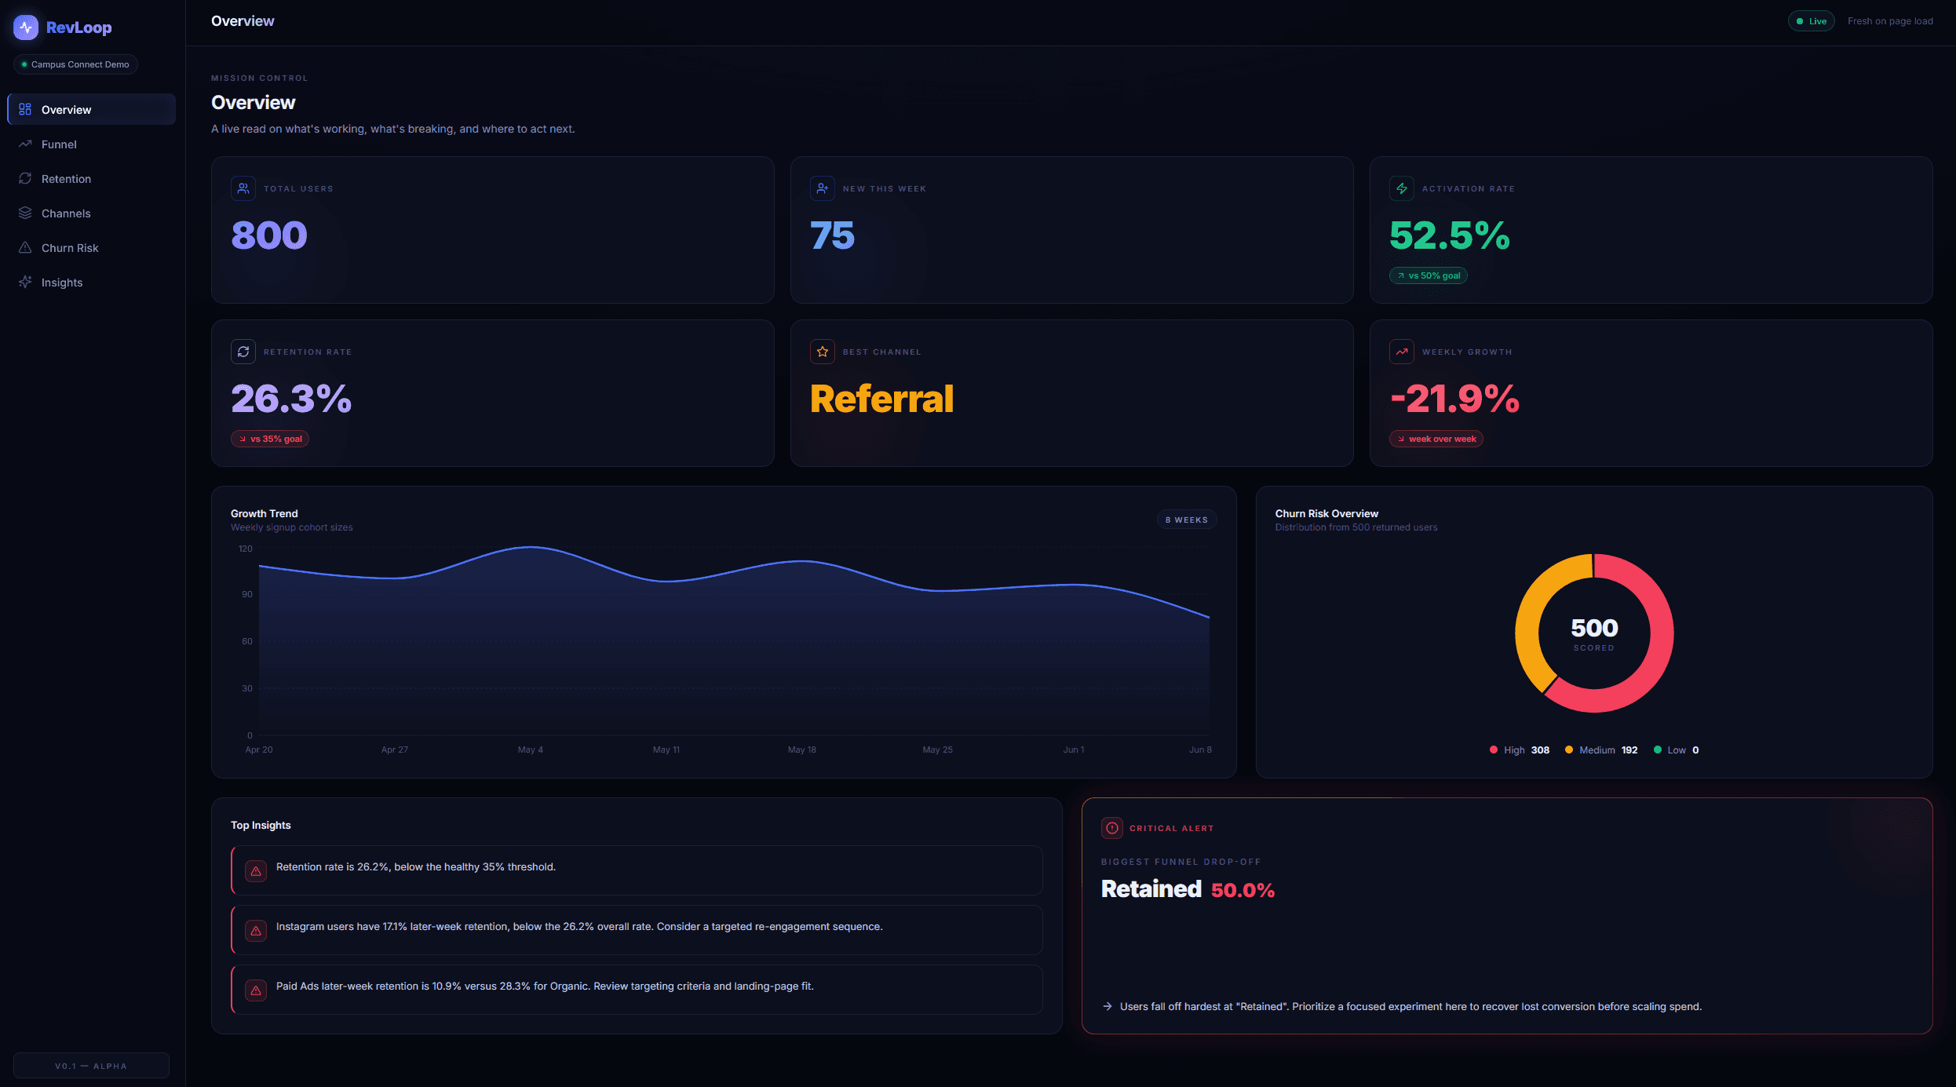This screenshot has height=1087, width=1956.
Task: Click the Critical Alert warning icon
Action: [1112, 828]
